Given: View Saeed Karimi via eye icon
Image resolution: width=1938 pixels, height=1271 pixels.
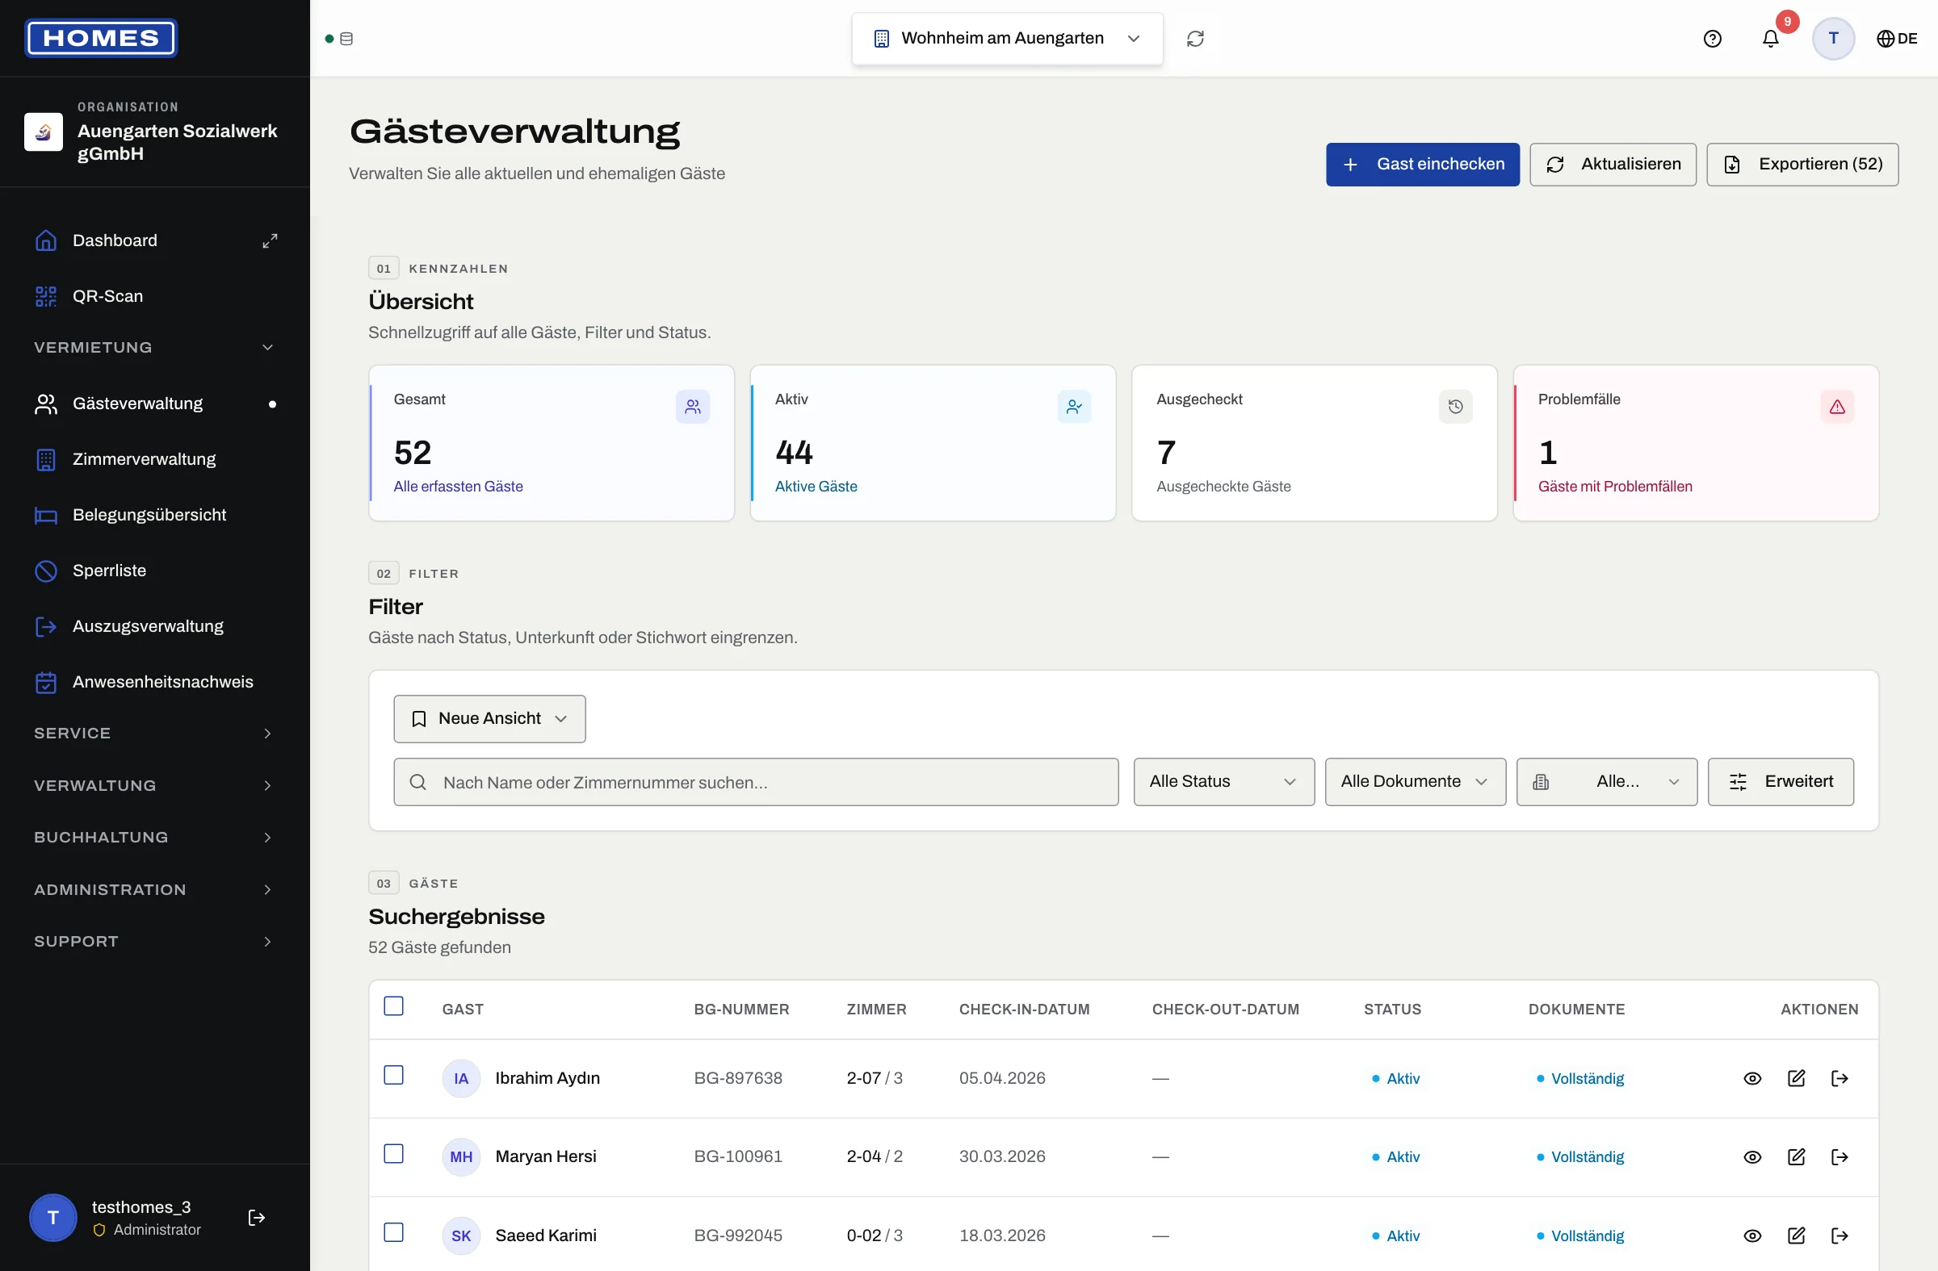Looking at the screenshot, I should point(1752,1235).
